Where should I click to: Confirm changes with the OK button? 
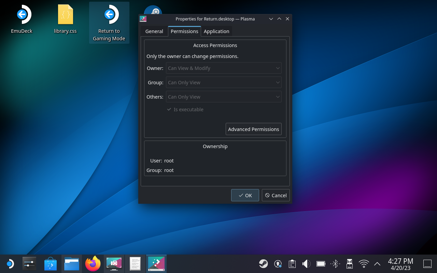tap(245, 195)
